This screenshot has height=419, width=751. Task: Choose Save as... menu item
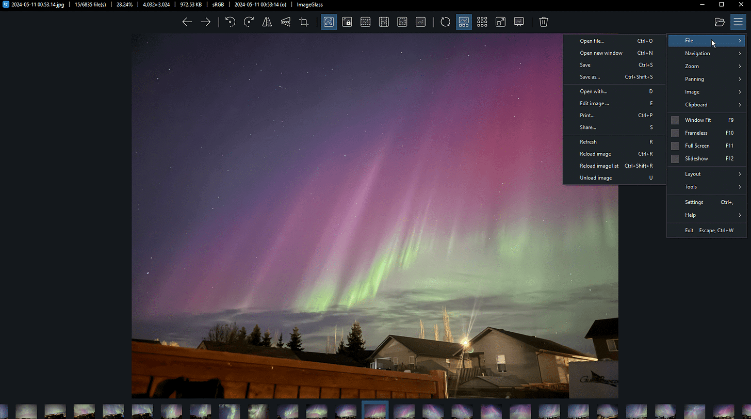coord(614,77)
